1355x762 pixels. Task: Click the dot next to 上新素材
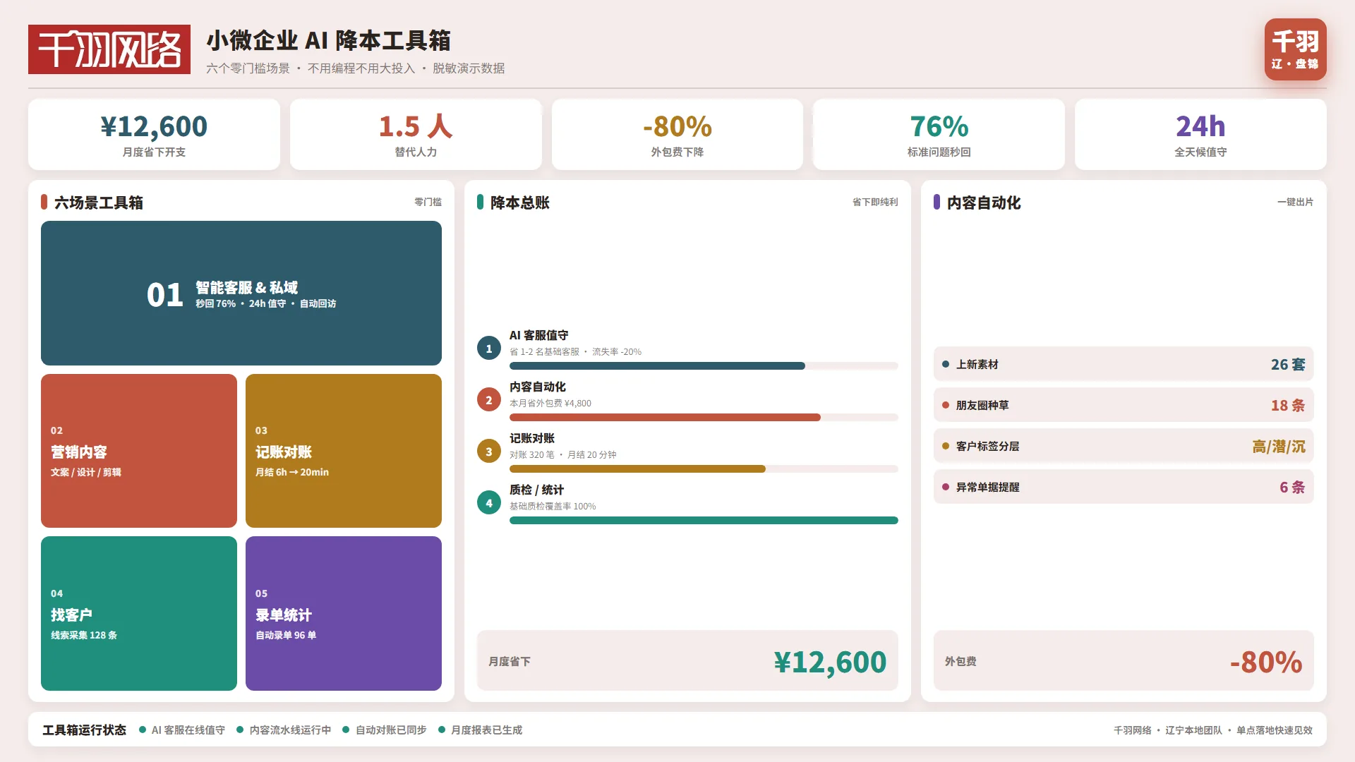click(946, 364)
